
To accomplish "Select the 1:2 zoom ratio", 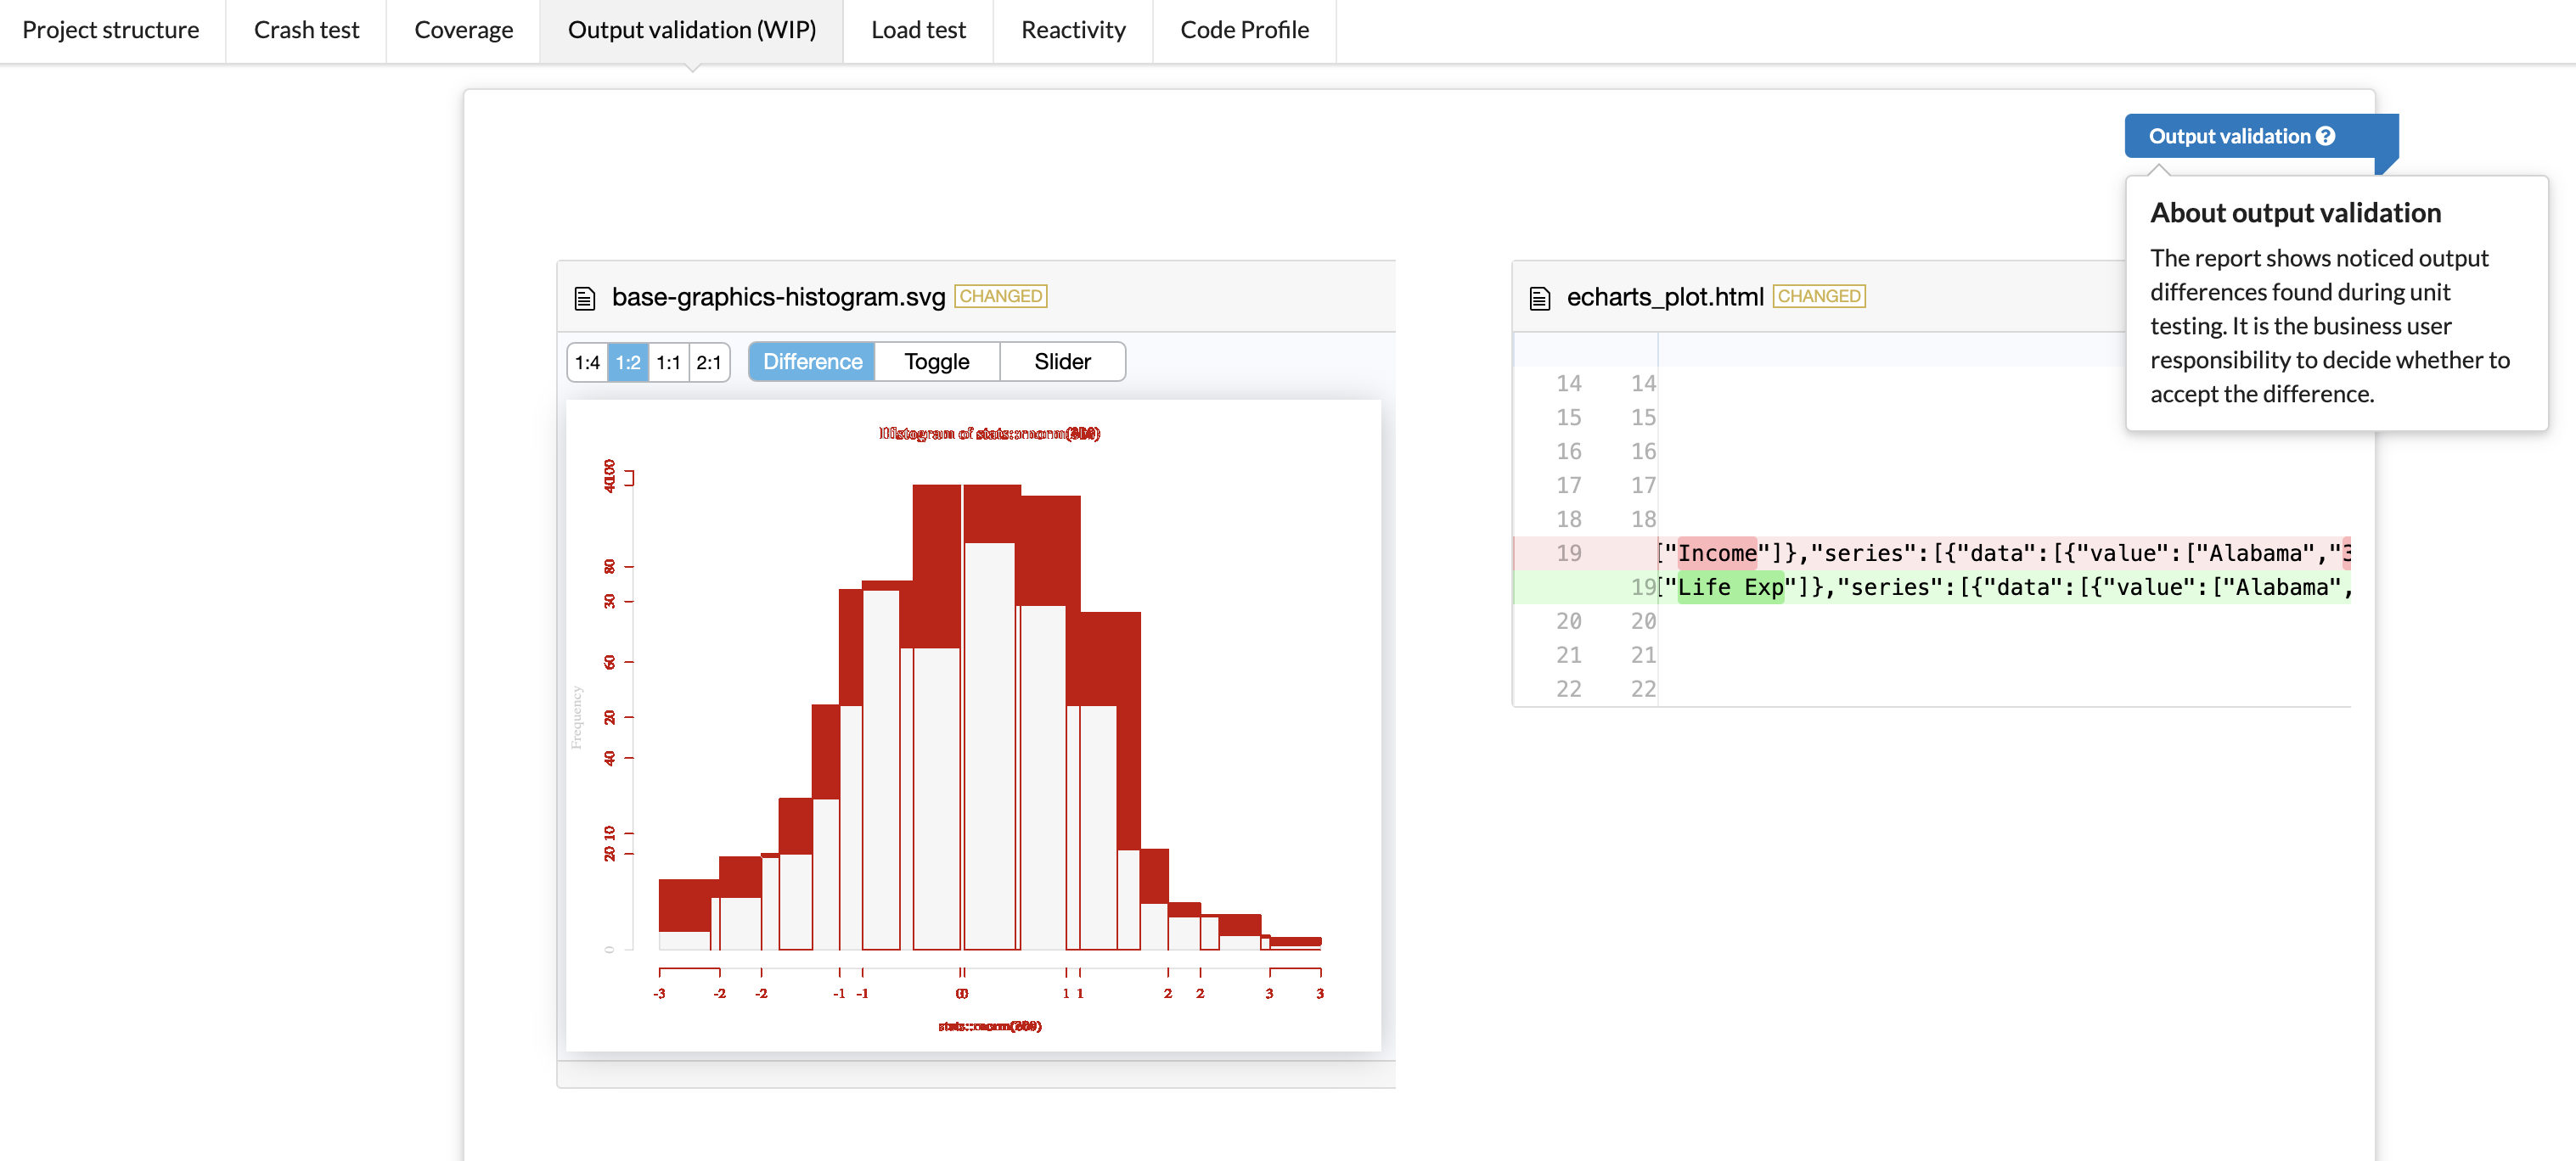I will click(x=628, y=362).
